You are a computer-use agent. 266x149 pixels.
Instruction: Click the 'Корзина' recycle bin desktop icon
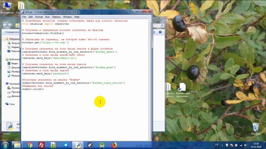point(256,129)
